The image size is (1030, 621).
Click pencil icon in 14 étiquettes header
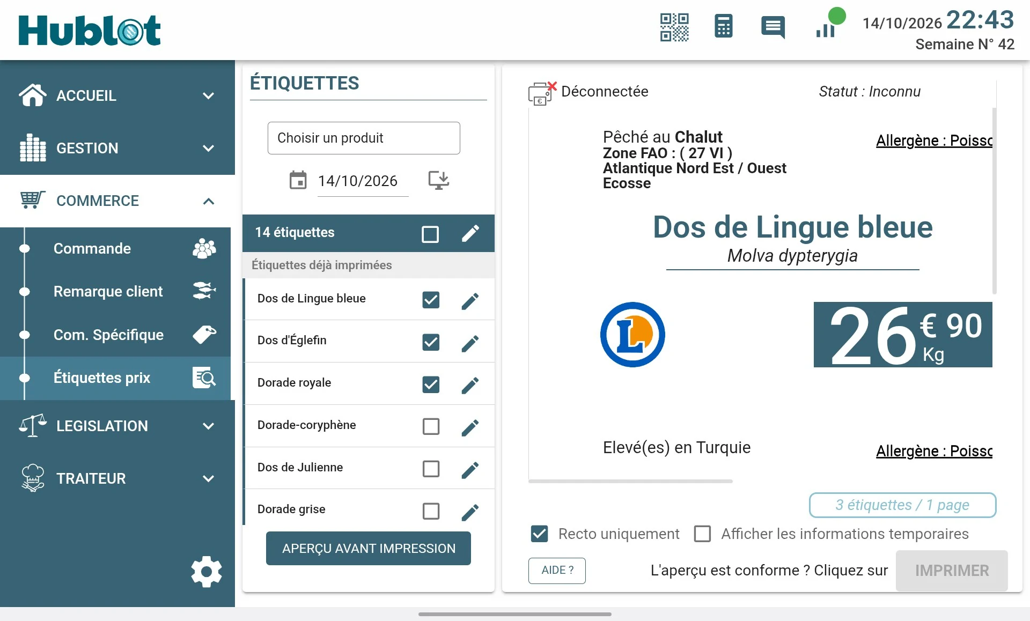(470, 233)
